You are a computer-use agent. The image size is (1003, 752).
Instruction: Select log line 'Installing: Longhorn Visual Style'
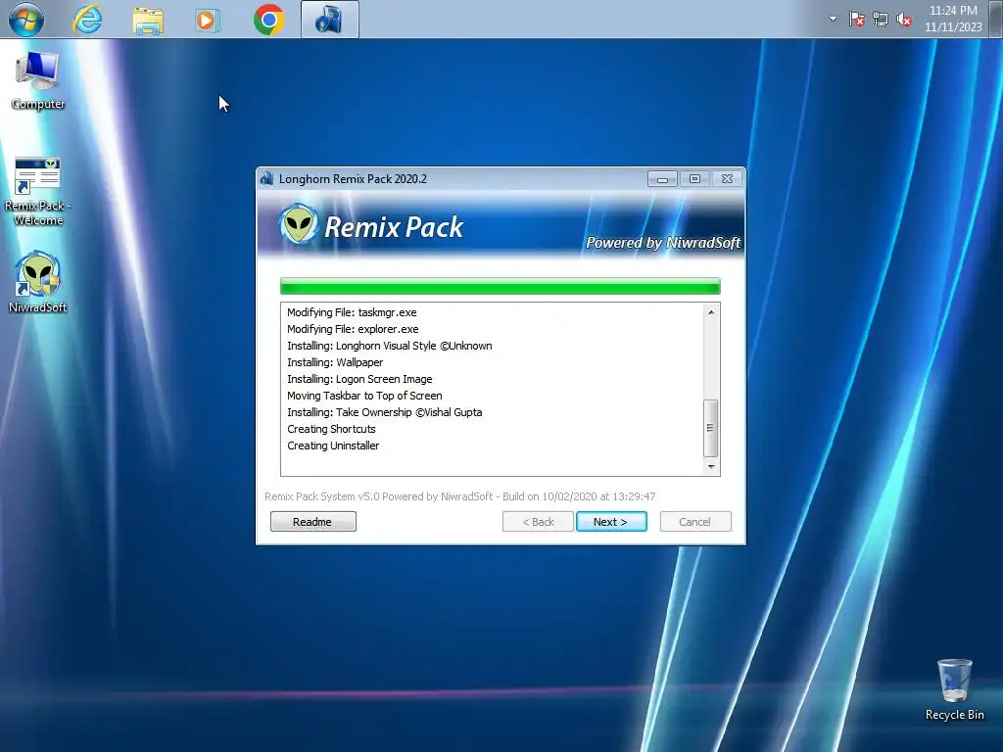(390, 346)
